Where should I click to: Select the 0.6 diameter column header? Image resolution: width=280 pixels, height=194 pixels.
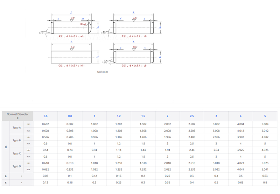point(45,116)
